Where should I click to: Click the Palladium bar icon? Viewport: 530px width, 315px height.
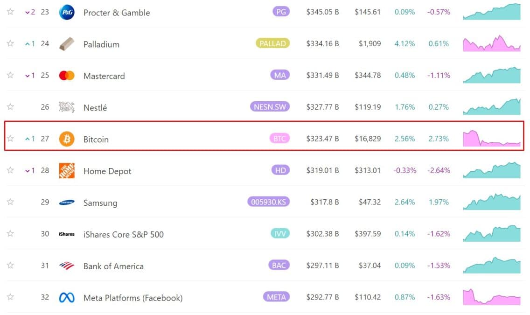point(67,44)
